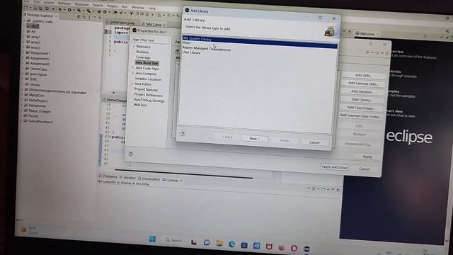Click Apply and Close button

[x=334, y=167]
